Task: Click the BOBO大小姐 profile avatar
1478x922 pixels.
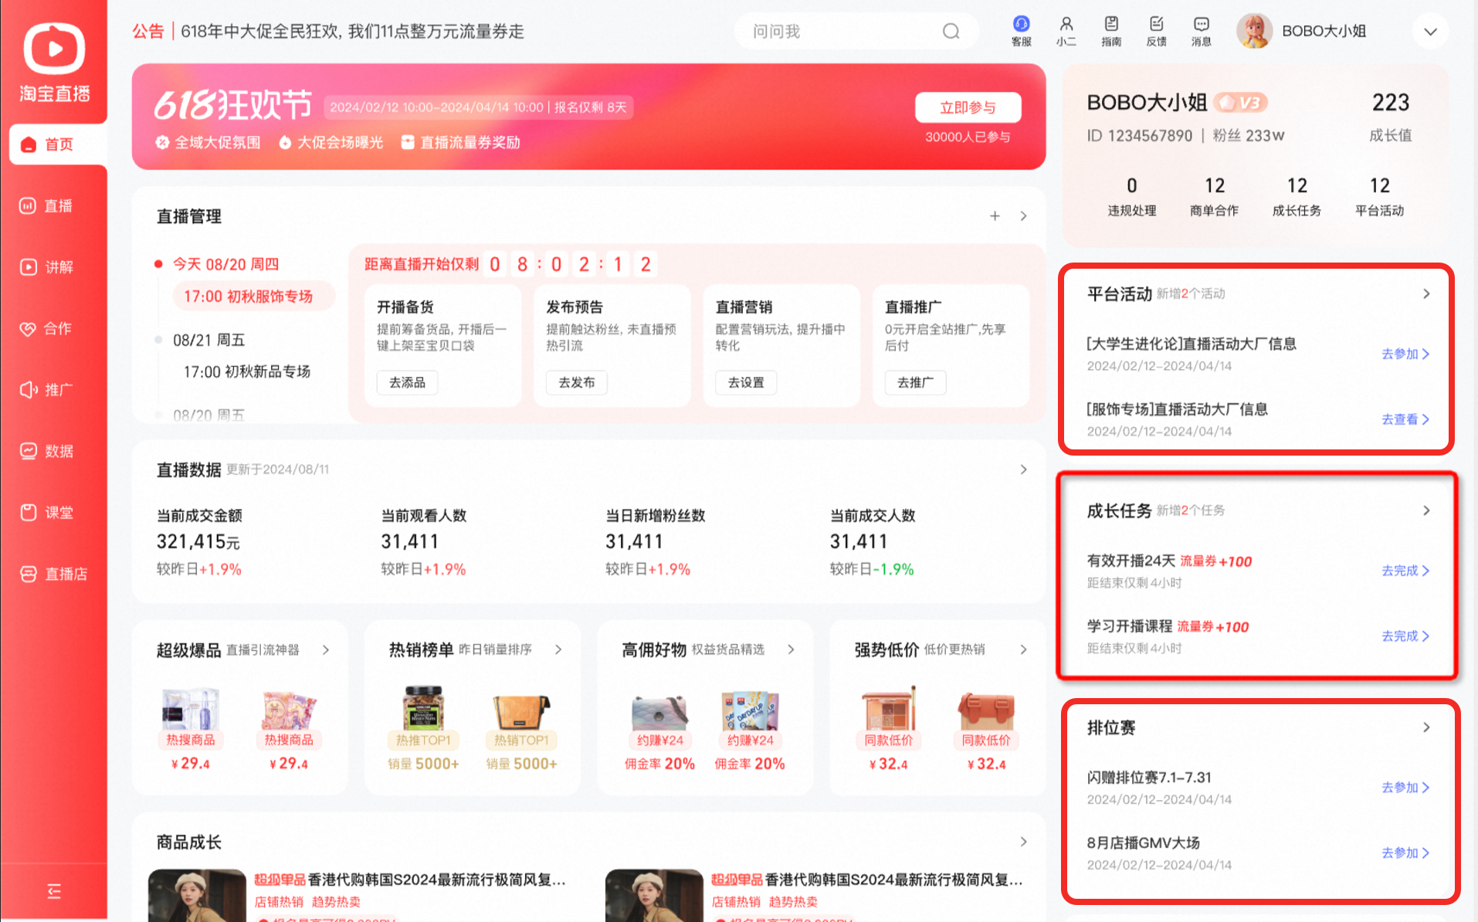Action: pyautogui.click(x=1254, y=31)
